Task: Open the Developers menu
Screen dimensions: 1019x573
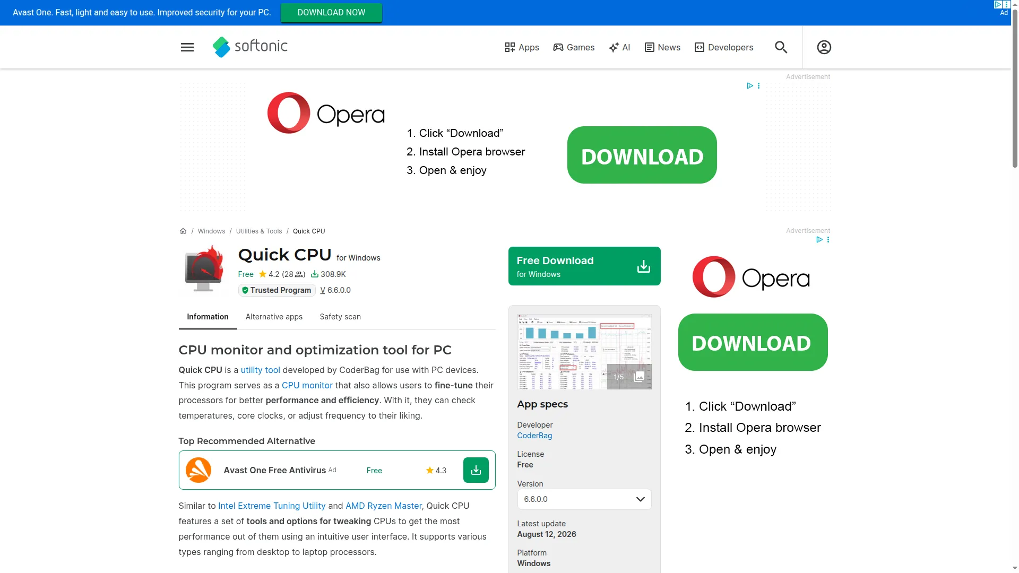Action: pos(724,47)
